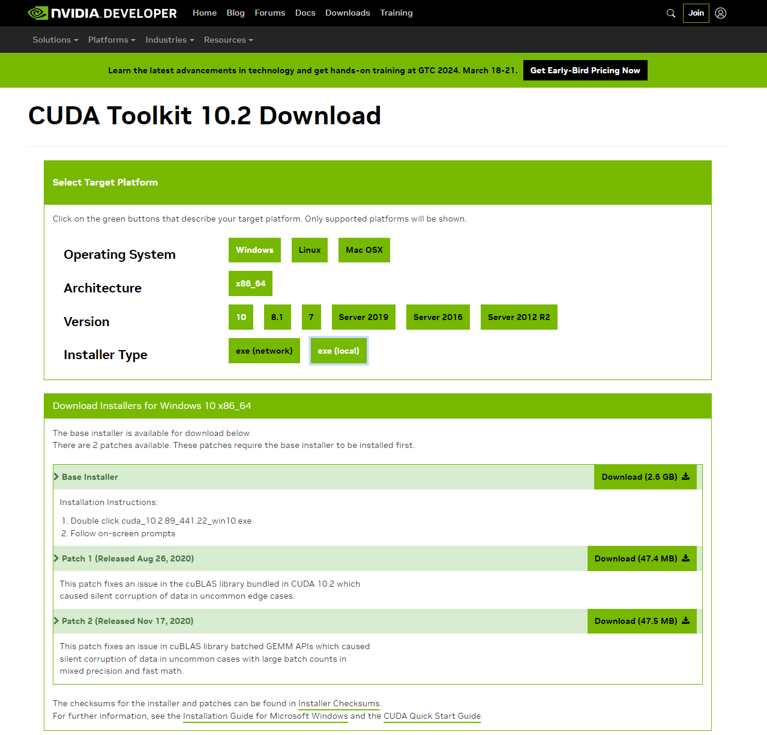The width and height of the screenshot is (767, 735).
Task: Open the Downloads menu item
Action: point(347,13)
